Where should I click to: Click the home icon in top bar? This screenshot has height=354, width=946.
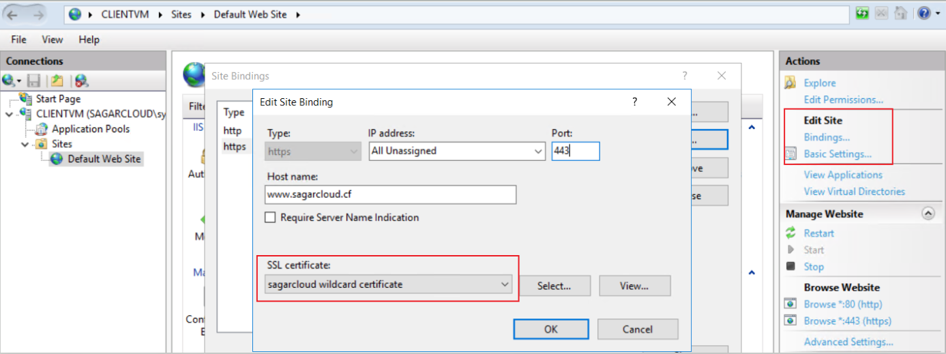coord(900,13)
